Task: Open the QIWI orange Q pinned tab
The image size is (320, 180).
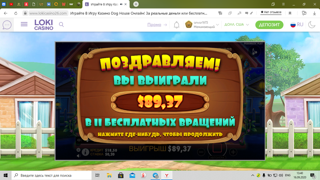Action: [x=56, y=4]
